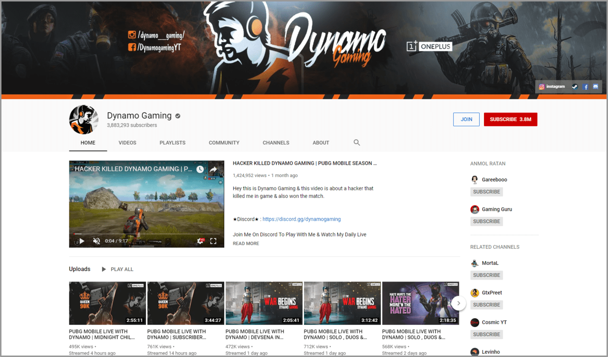Click Levinho channel avatar
608x357 pixels.
(475, 352)
